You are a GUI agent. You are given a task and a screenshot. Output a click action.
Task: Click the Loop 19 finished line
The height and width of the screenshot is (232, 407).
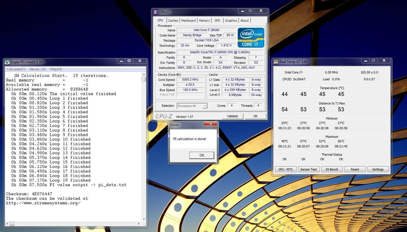coord(51,180)
